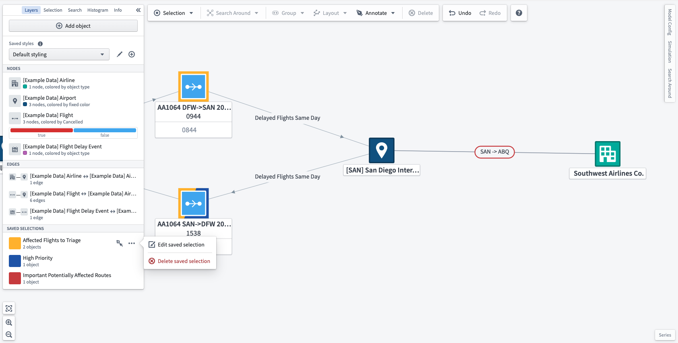Click the Flight node type icon
The image size is (678, 343).
tap(15, 118)
